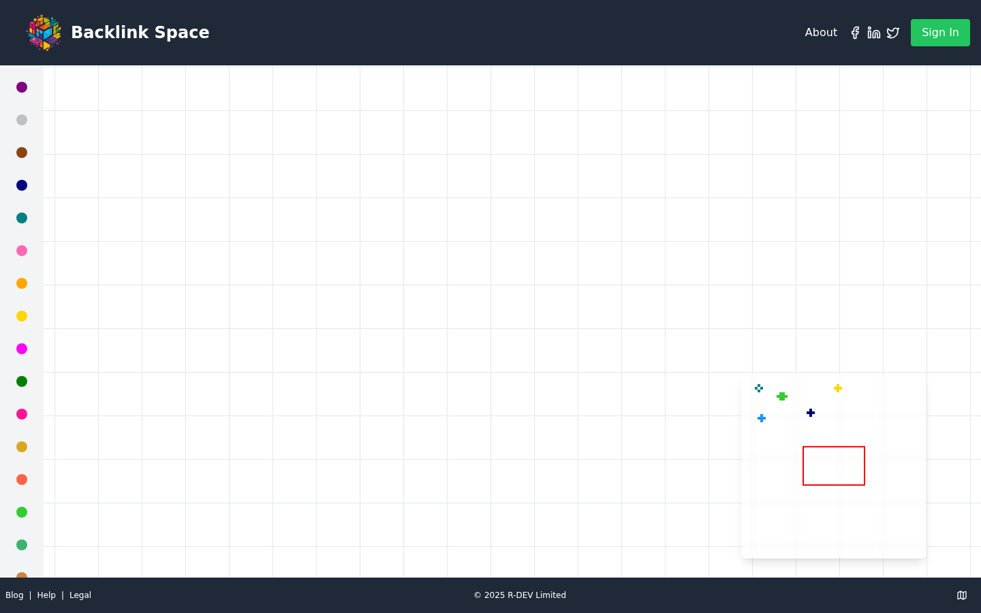Open the Twitter bird icon
Image resolution: width=981 pixels, height=613 pixels.
point(892,32)
